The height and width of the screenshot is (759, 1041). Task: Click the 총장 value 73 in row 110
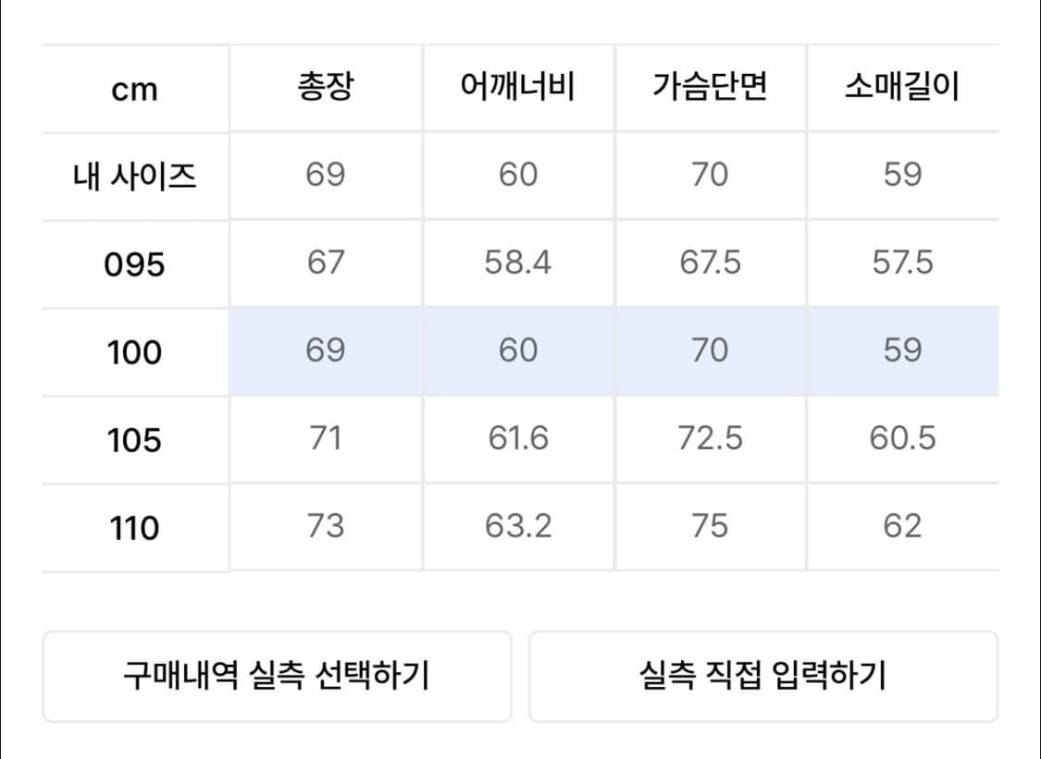pyautogui.click(x=326, y=527)
